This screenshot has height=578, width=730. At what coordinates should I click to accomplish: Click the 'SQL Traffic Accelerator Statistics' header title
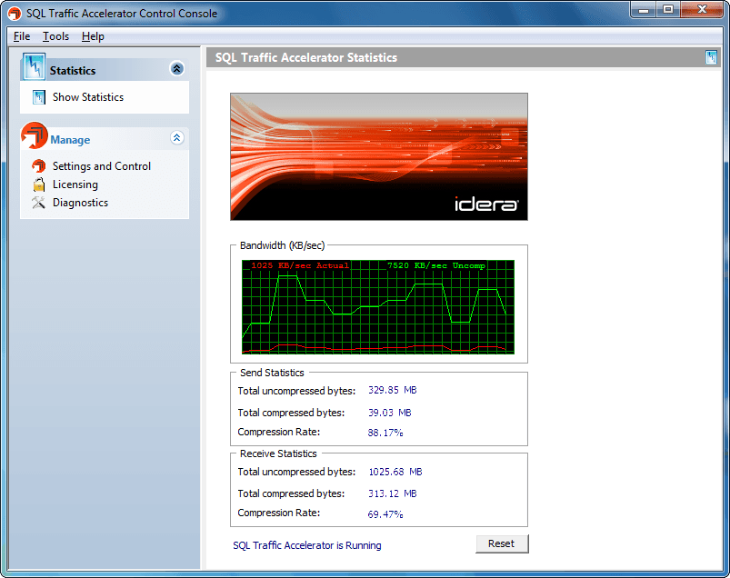tap(306, 57)
